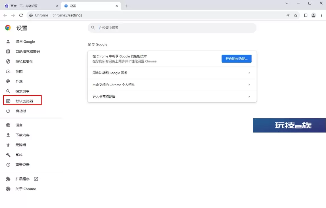326x208 pixels.
Task: Go to 隐私和安全 settings
Action: pyautogui.click(x=24, y=61)
